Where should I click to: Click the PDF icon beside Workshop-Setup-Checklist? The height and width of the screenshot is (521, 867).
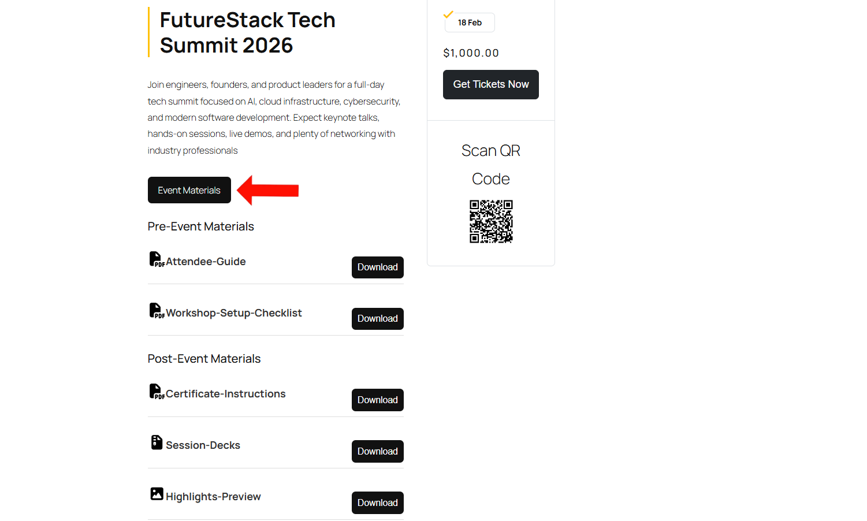(x=157, y=311)
